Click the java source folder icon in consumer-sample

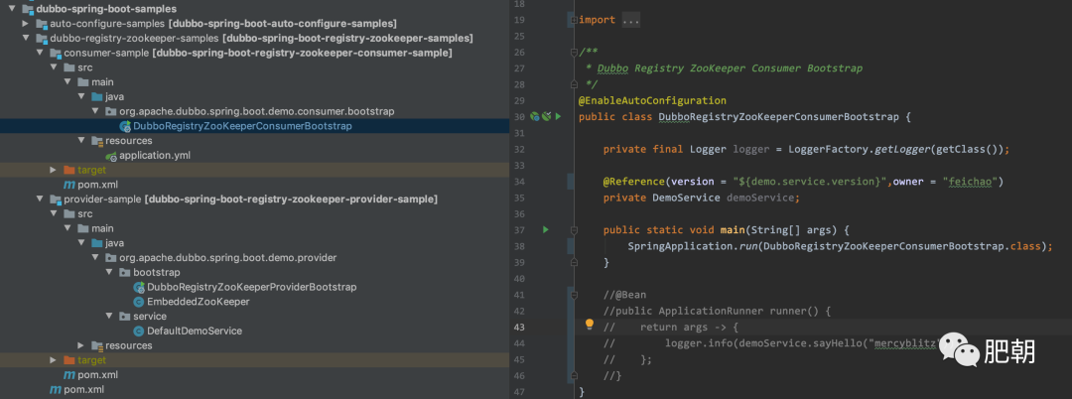97,96
